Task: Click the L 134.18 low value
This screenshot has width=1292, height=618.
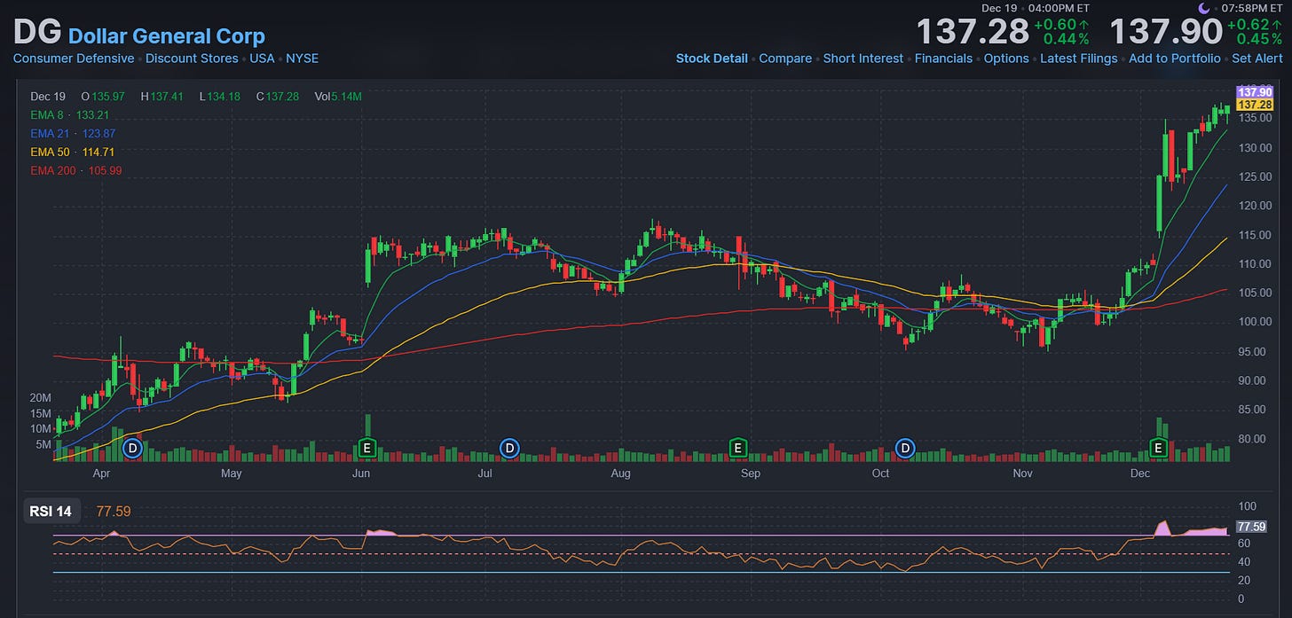Action: [x=219, y=96]
